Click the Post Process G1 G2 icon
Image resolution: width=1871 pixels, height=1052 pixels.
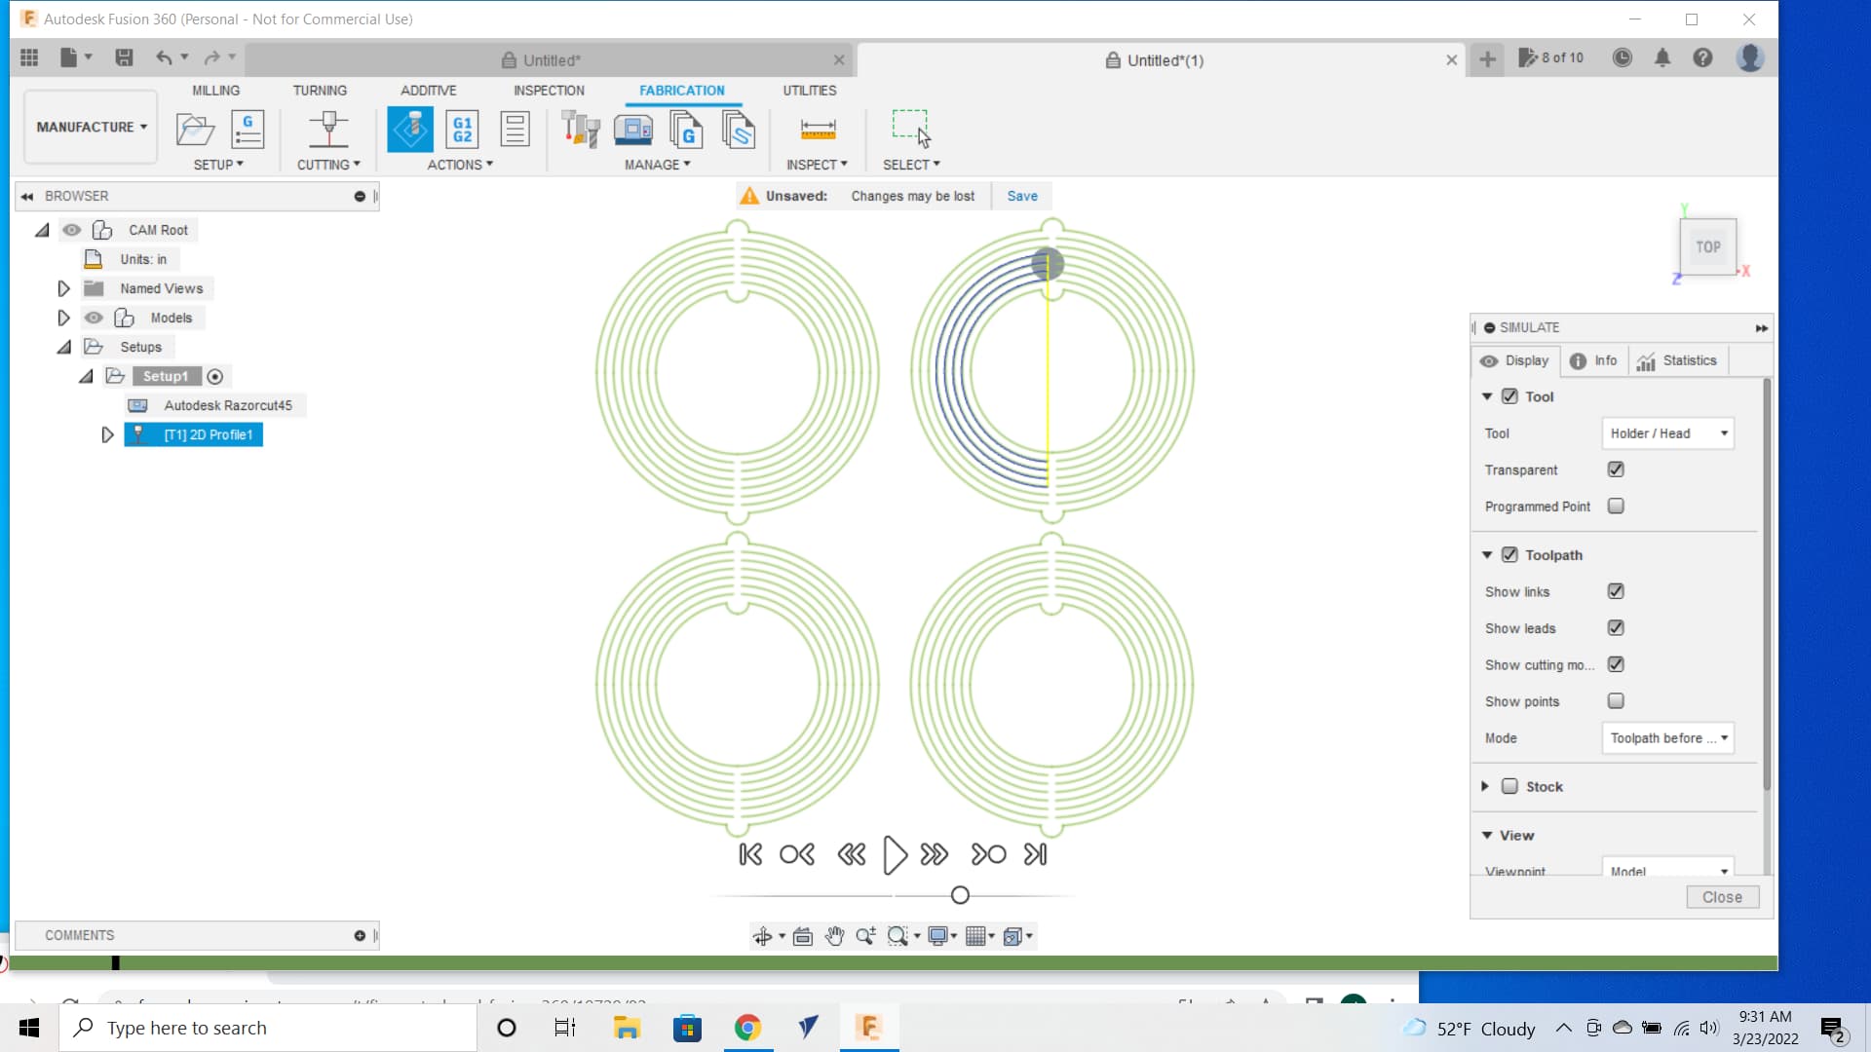(x=462, y=129)
